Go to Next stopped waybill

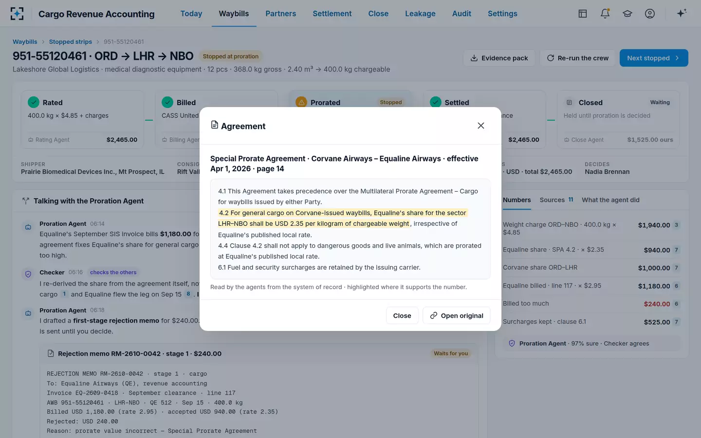coord(654,58)
